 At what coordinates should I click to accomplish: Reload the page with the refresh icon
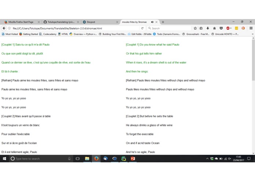pos(142,28)
